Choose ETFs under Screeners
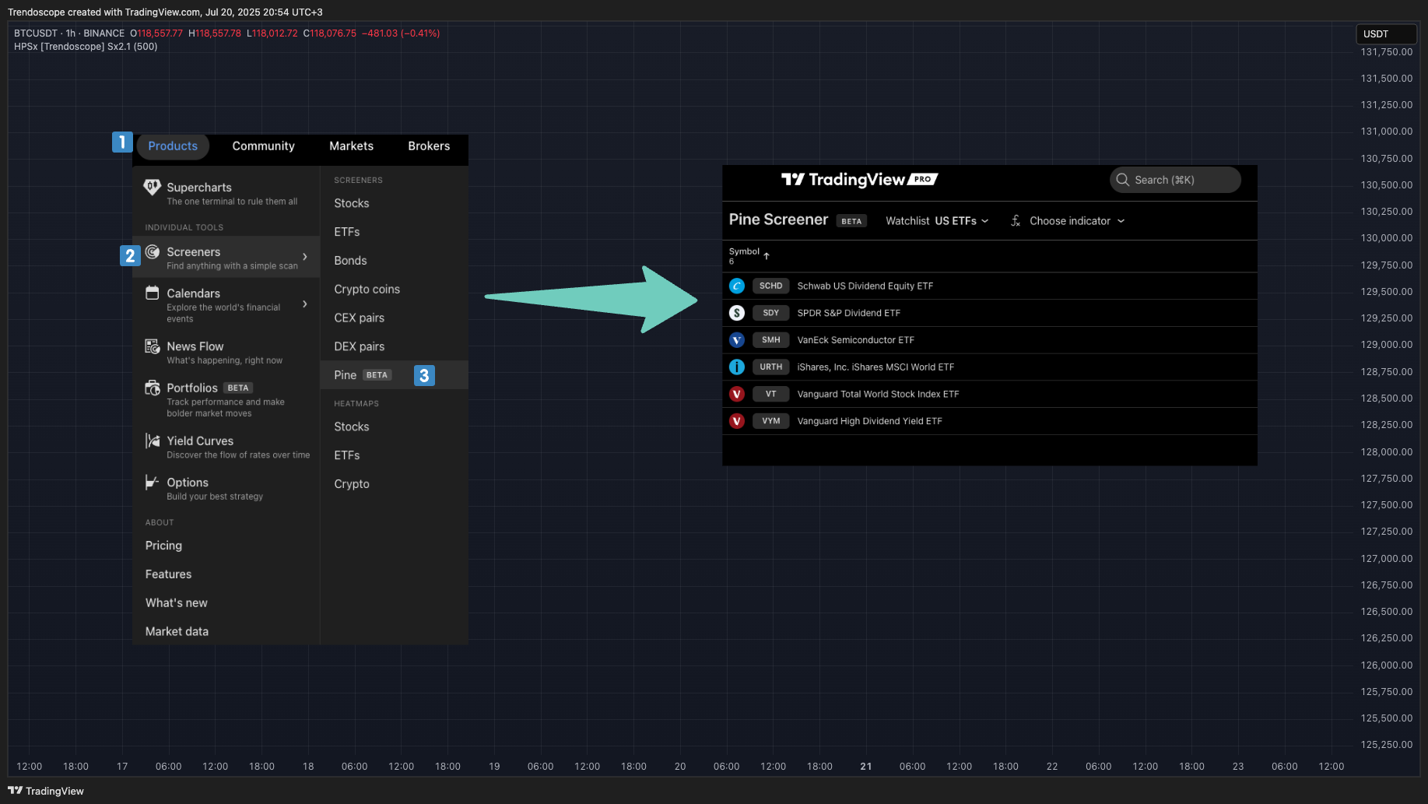Screen dimensions: 1428x804 coord(347,232)
